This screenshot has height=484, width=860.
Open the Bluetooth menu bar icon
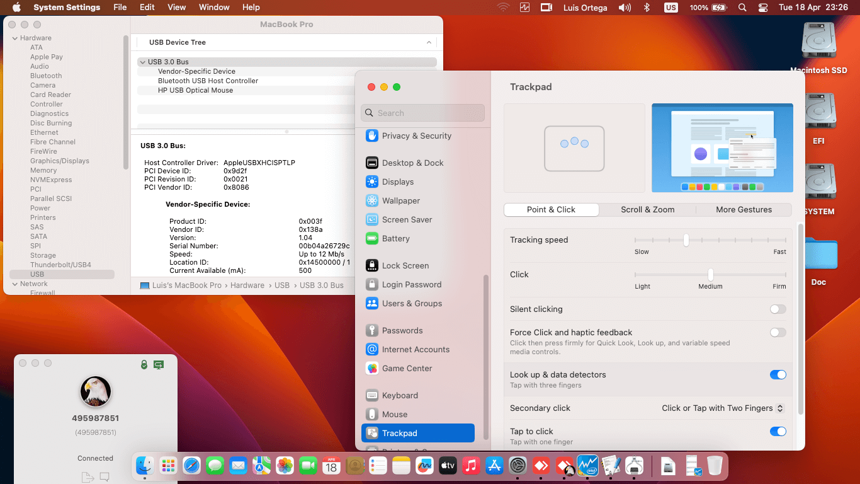pos(647,8)
